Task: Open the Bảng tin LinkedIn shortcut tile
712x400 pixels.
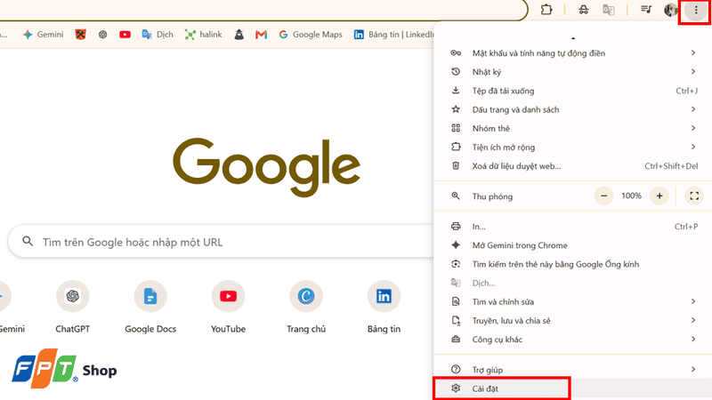Action: 384,307
